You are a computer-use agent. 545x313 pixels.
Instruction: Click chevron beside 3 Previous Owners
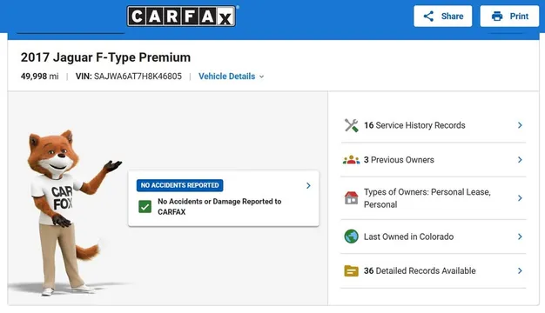520,160
